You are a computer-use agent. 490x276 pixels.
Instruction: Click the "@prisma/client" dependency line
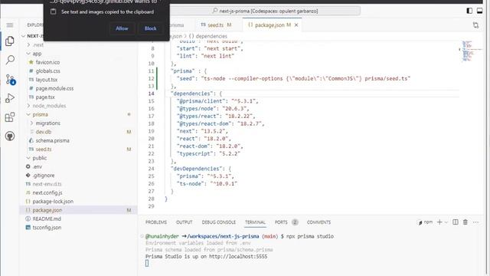point(217,101)
